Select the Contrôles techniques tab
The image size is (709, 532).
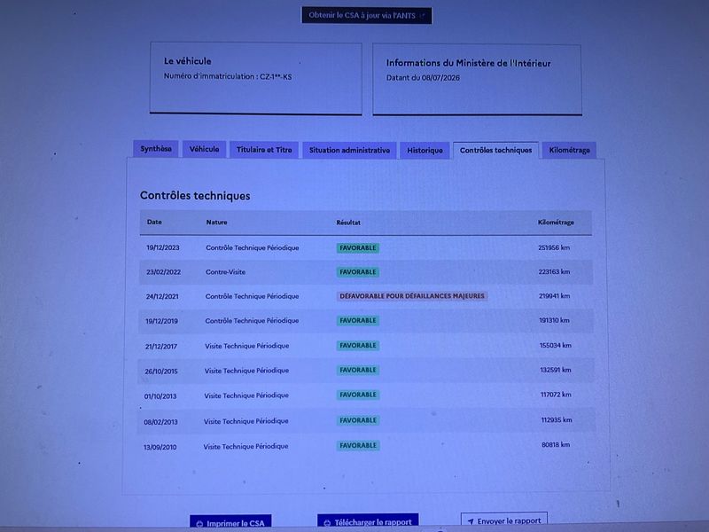pyautogui.click(x=495, y=150)
